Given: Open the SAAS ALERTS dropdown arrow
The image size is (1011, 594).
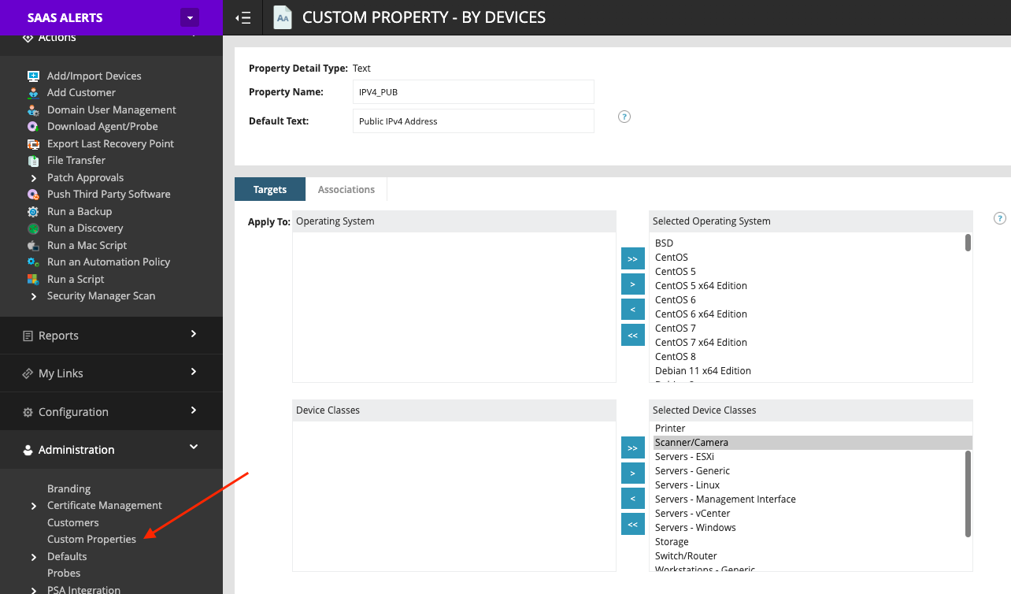Looking at the screenshot, I should tap(189, 17).
